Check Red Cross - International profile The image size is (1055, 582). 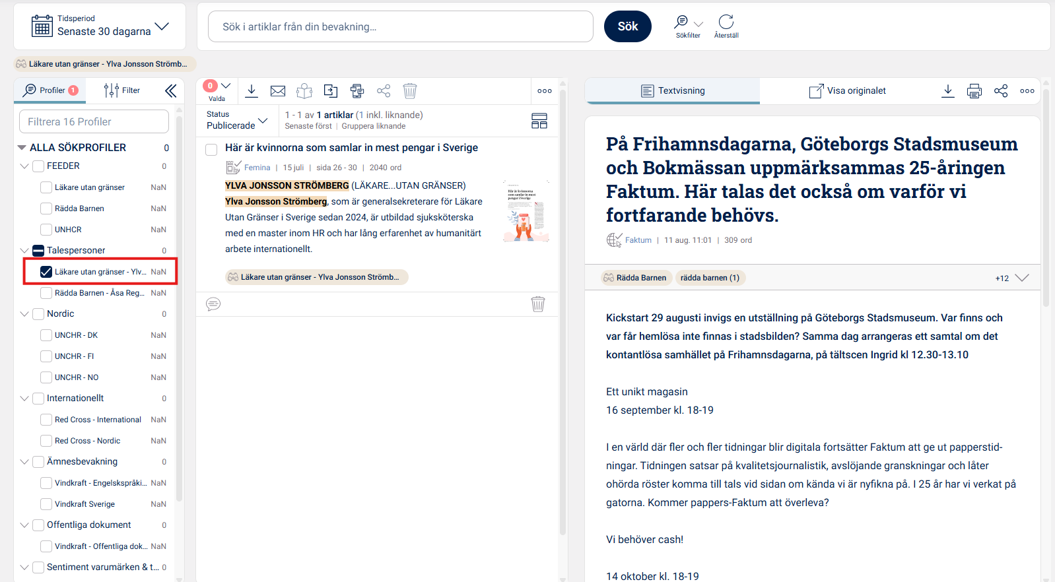46,420
